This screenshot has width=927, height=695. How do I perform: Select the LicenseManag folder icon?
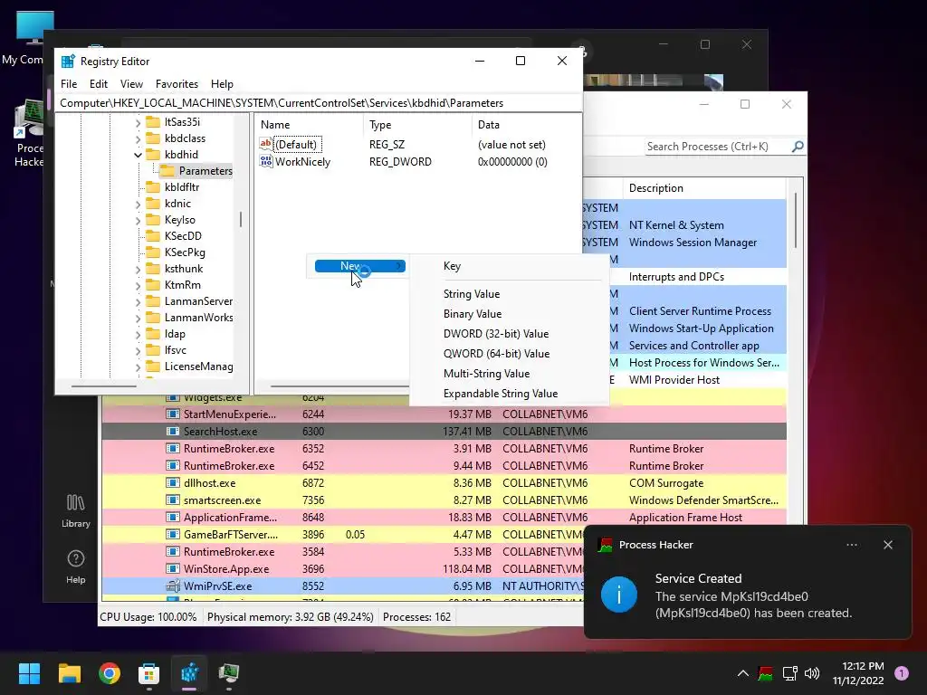pyautogui.click(x=153, y=367)
